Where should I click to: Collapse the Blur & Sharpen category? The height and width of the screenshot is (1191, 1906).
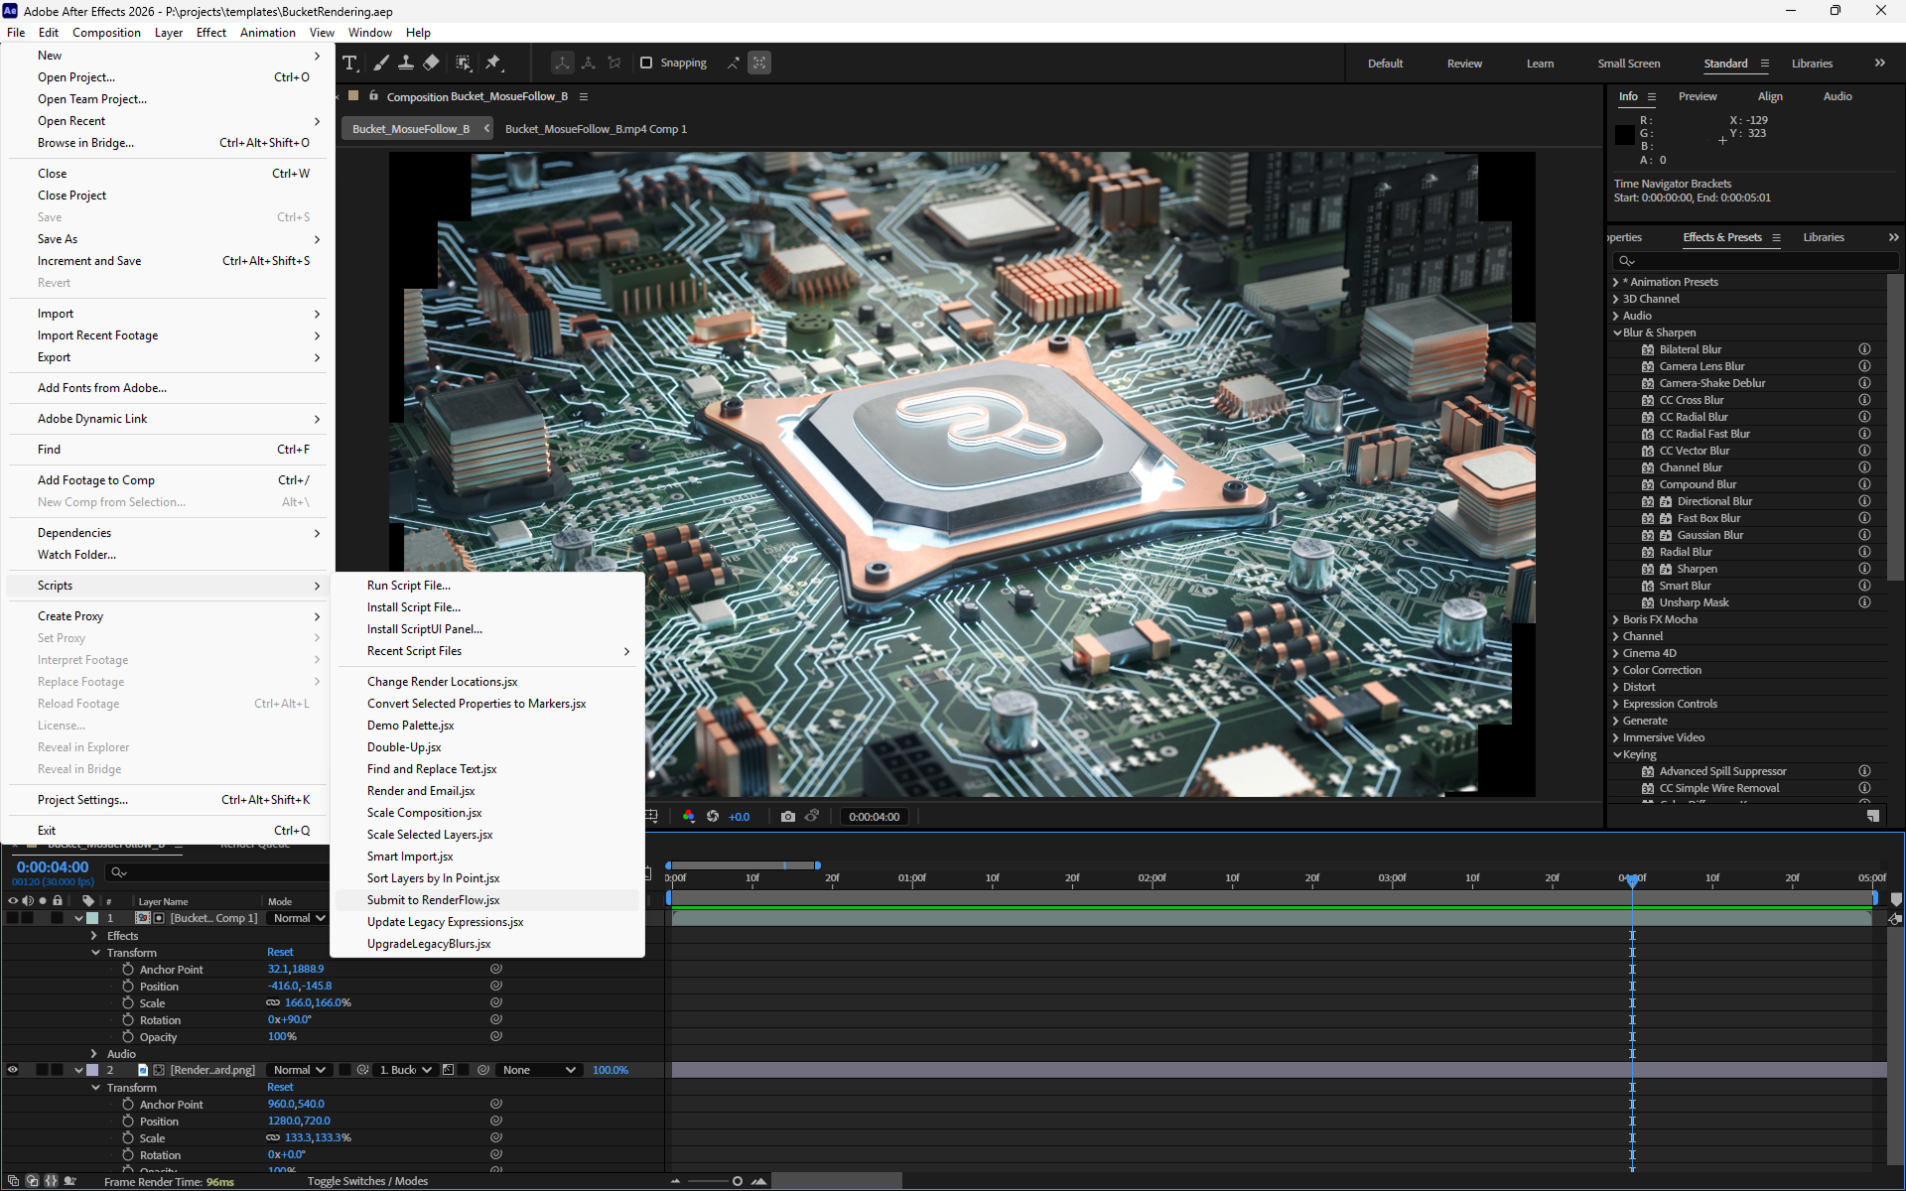(x=1617, y=332)
